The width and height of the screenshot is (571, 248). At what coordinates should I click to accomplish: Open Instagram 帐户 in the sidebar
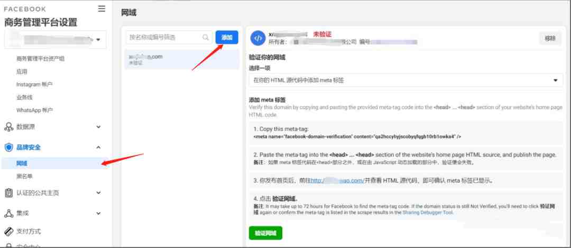point(34,84)
